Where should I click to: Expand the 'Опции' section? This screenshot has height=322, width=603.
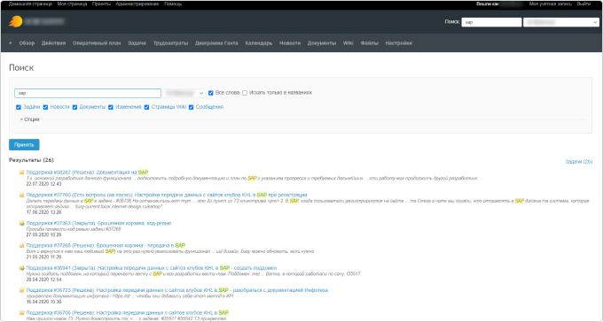pyautogui.click(x=30, y=119)
